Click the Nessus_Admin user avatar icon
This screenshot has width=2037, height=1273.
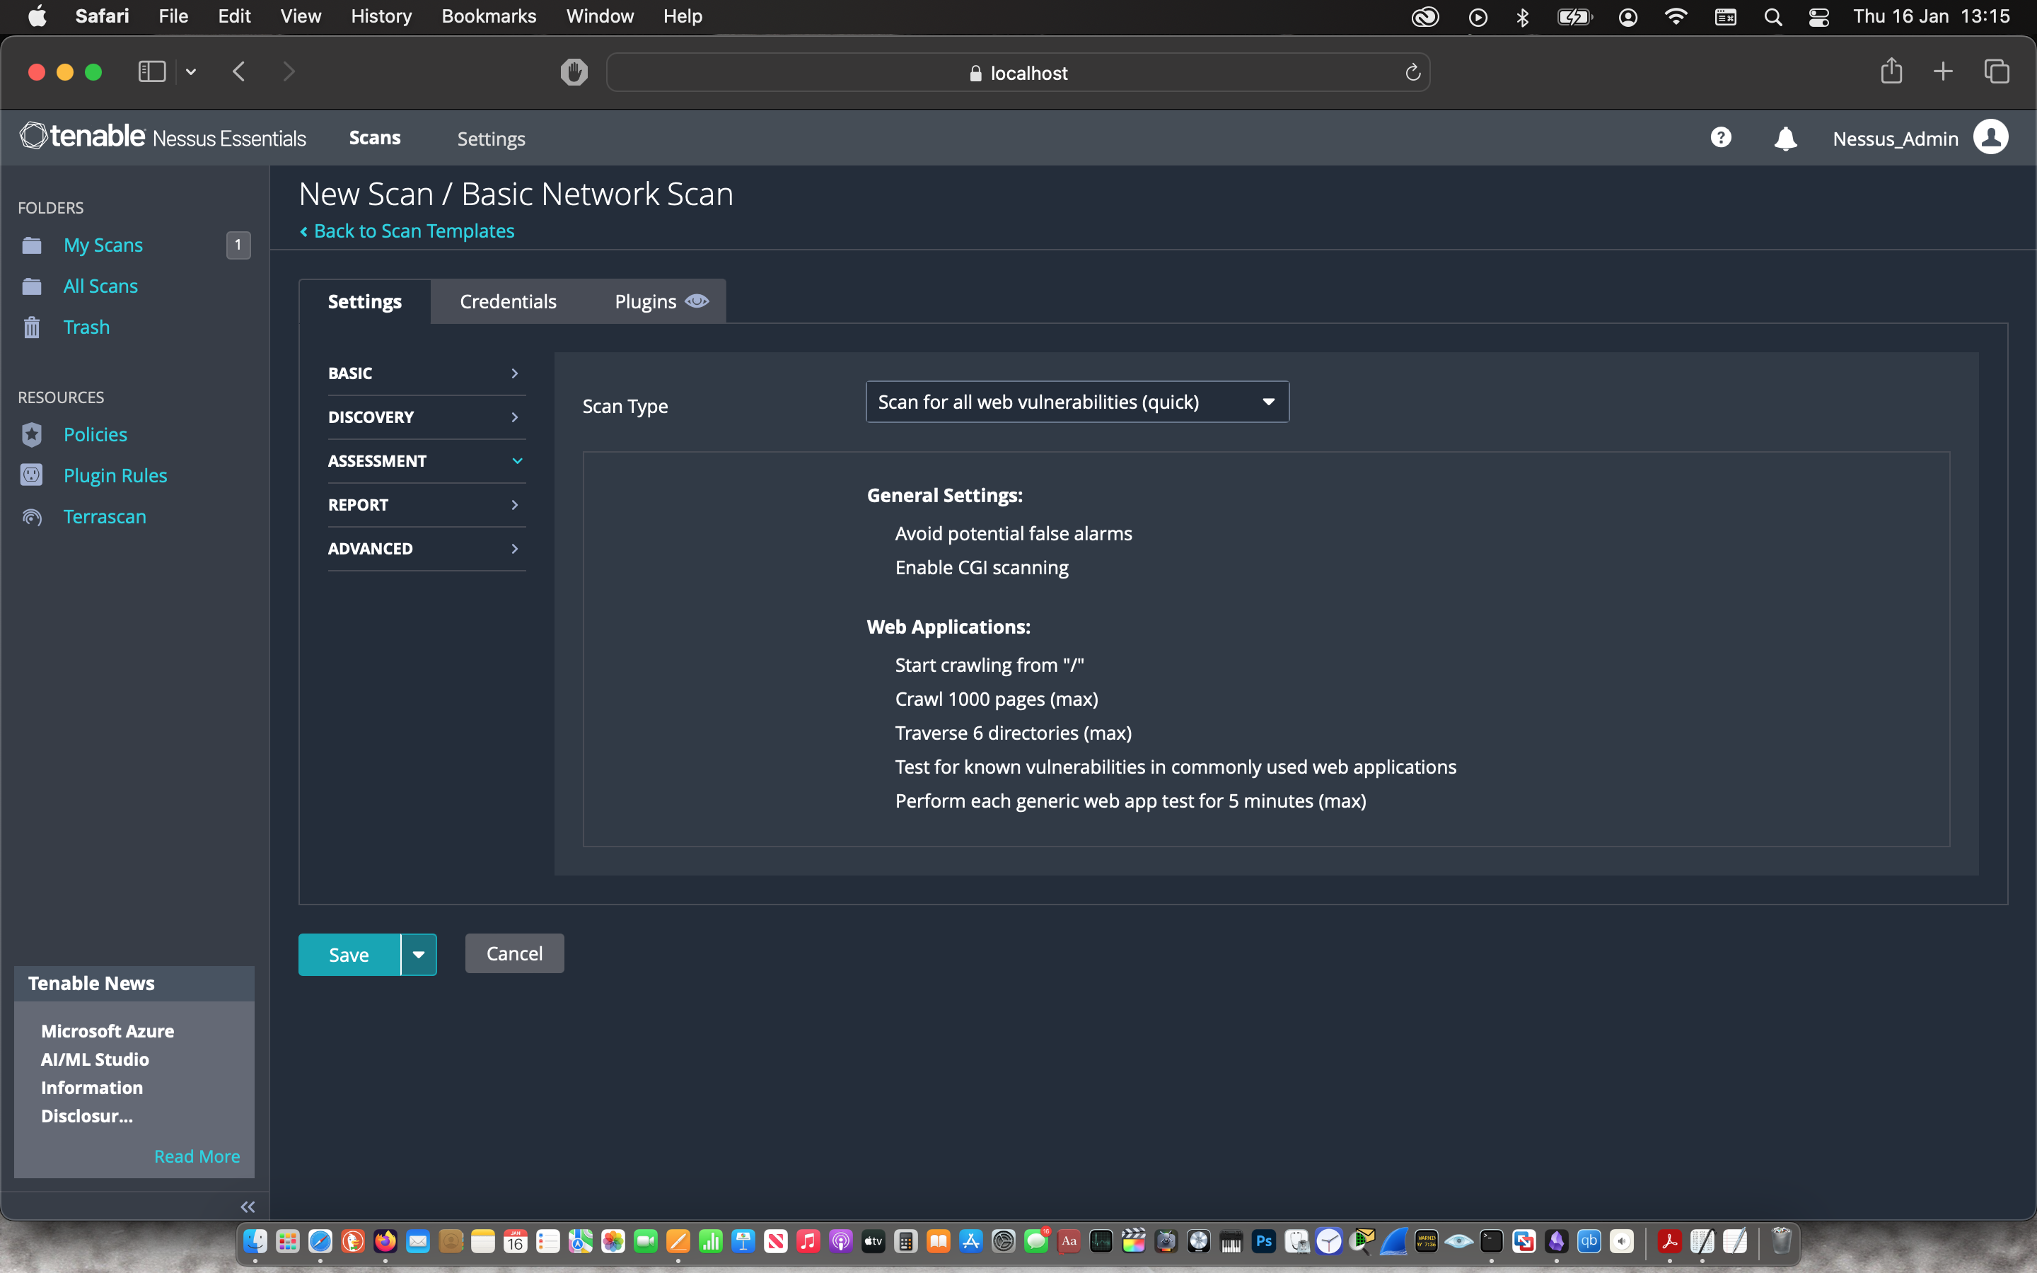point(1991,137)
